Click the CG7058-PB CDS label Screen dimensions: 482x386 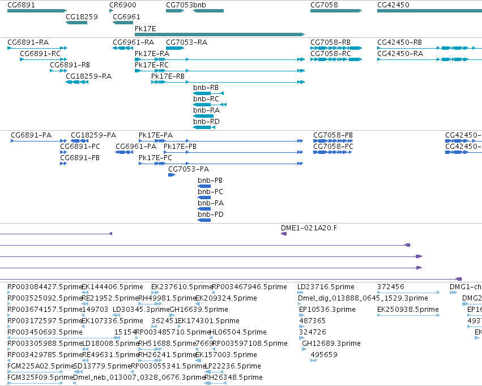(x=333, y=135)
